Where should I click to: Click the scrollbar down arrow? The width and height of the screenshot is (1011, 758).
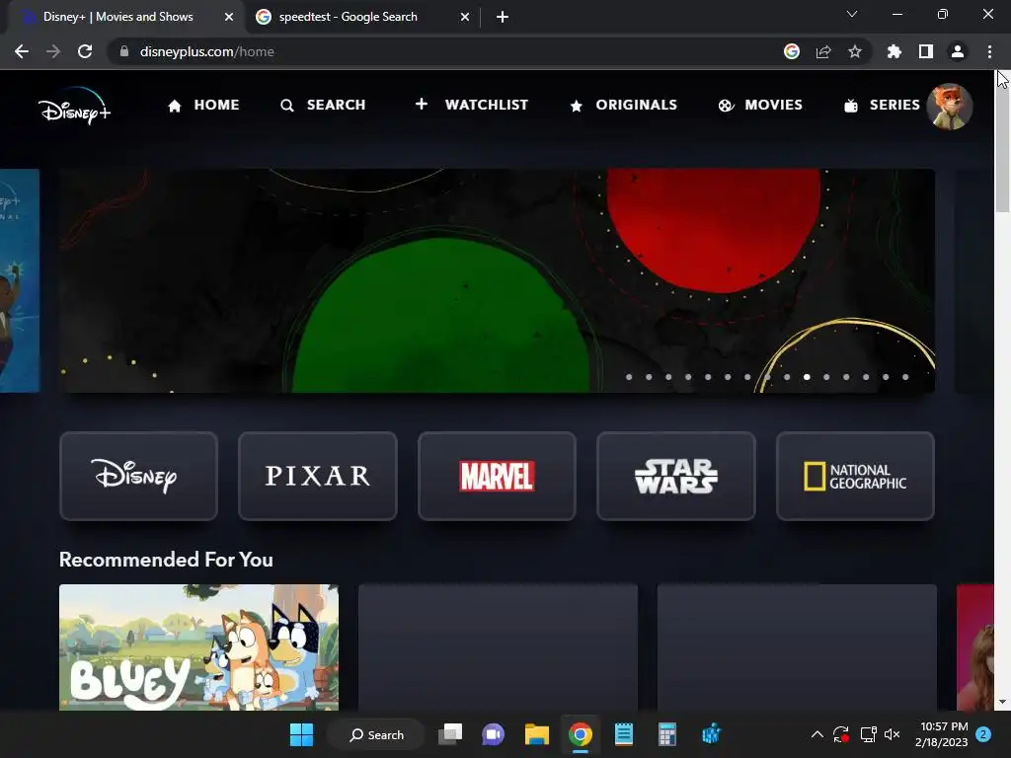tap(1002, 702)
